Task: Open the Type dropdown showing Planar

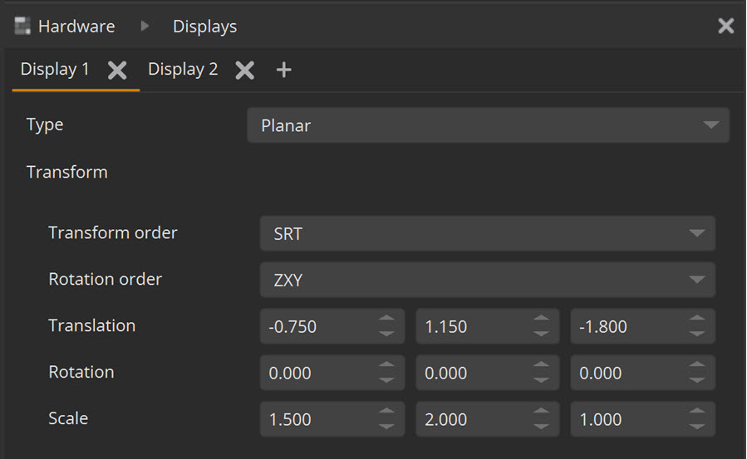Action: [x=488, y=125]
